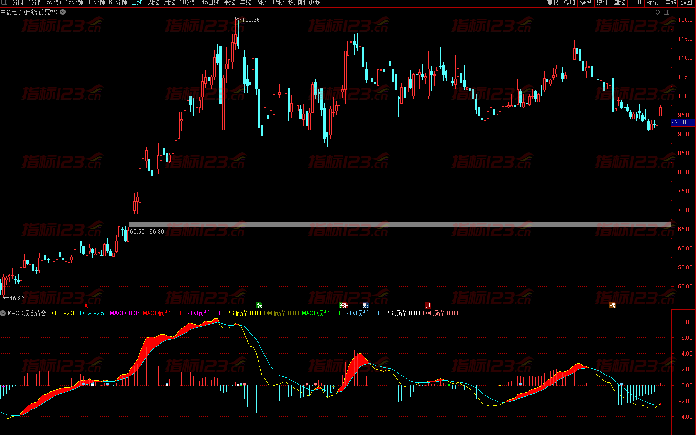Select the 45日线 period tab
This screenshot has width=696, height=435.
click(210, 3)
